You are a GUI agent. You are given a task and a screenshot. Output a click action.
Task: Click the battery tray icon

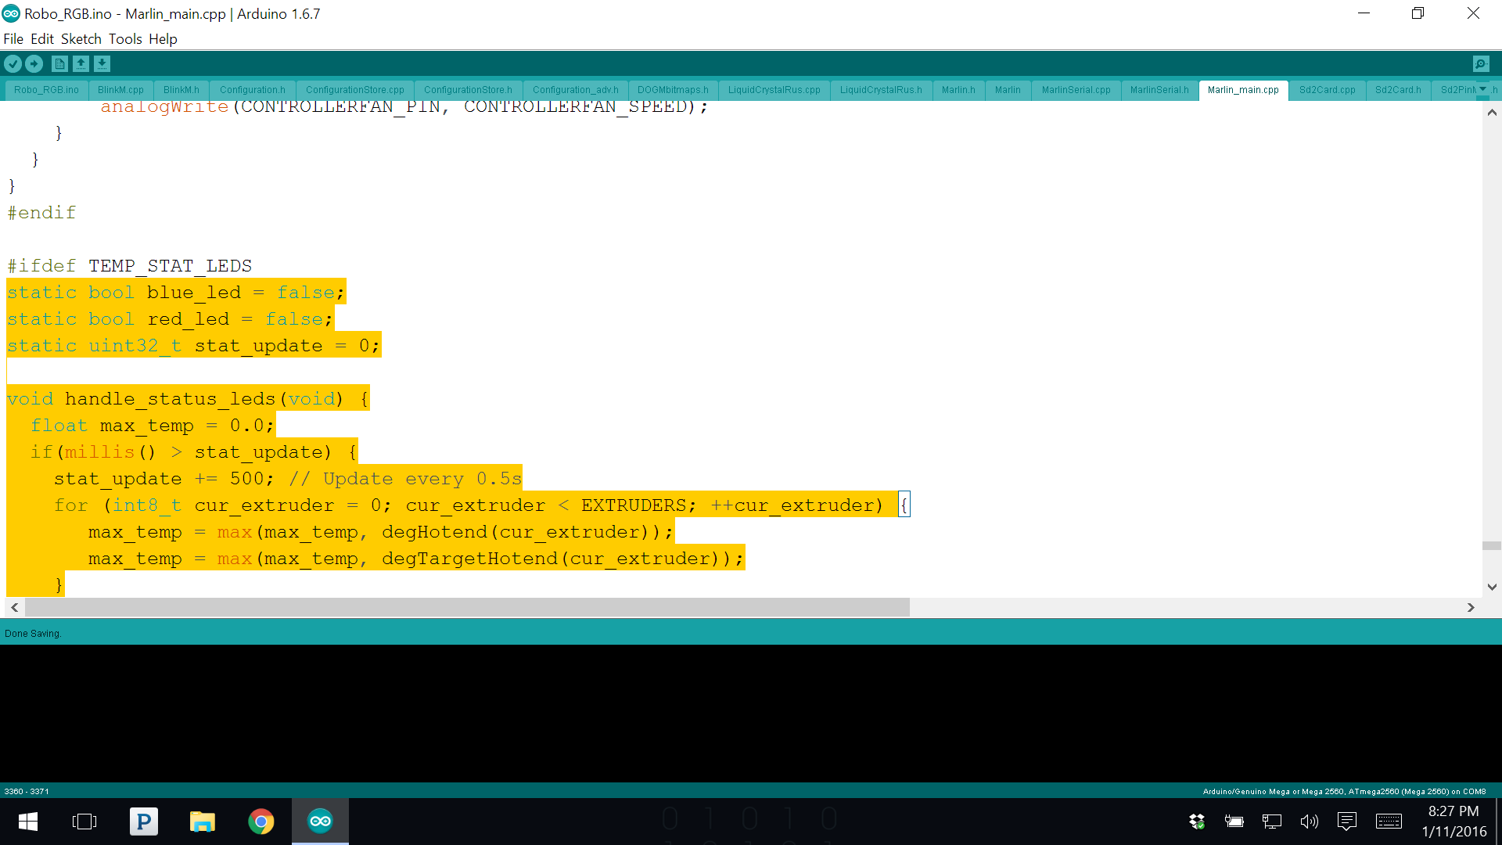click(x=1234, y=822)
